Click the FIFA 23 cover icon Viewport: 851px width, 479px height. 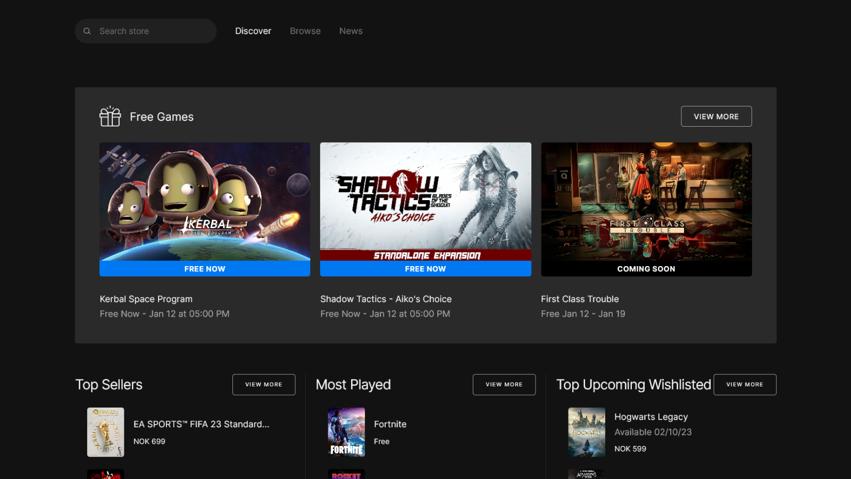tap(106, 432)
